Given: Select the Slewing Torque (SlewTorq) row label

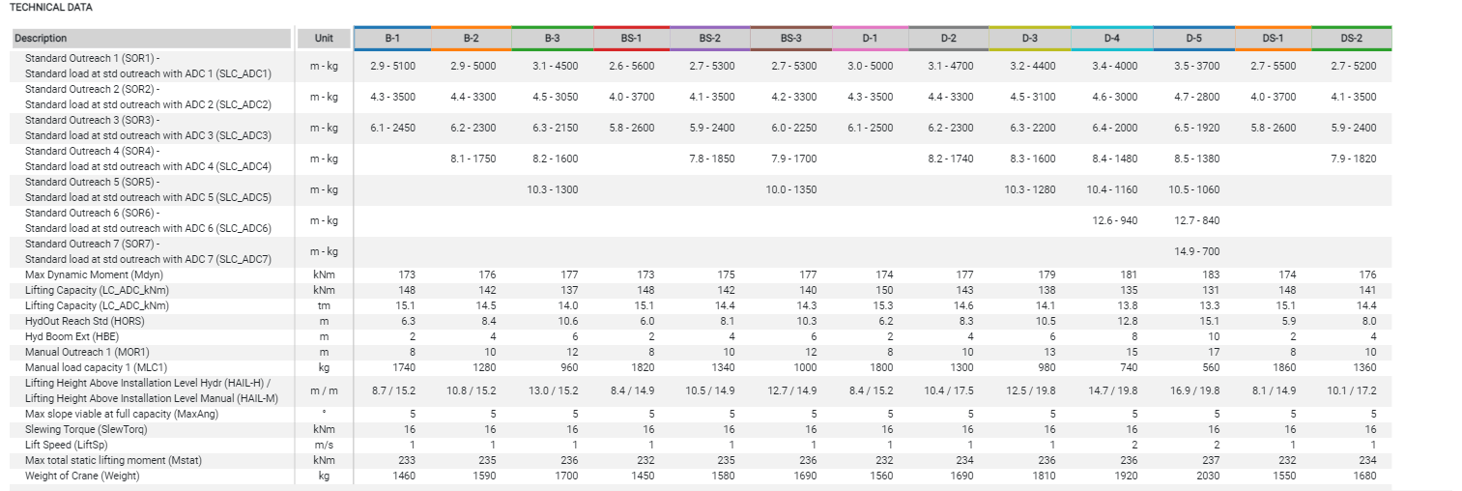Looking at the screenshot, I should tap(85, 429).
